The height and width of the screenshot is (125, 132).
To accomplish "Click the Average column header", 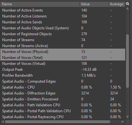I will pyautogui.click(x=117, y=4).
